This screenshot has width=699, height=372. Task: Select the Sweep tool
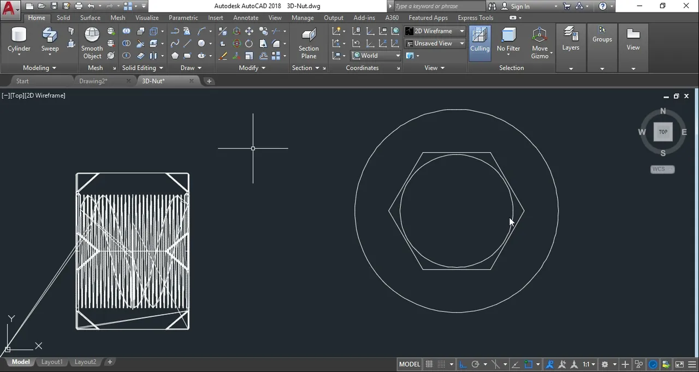[x=50, y=41]
